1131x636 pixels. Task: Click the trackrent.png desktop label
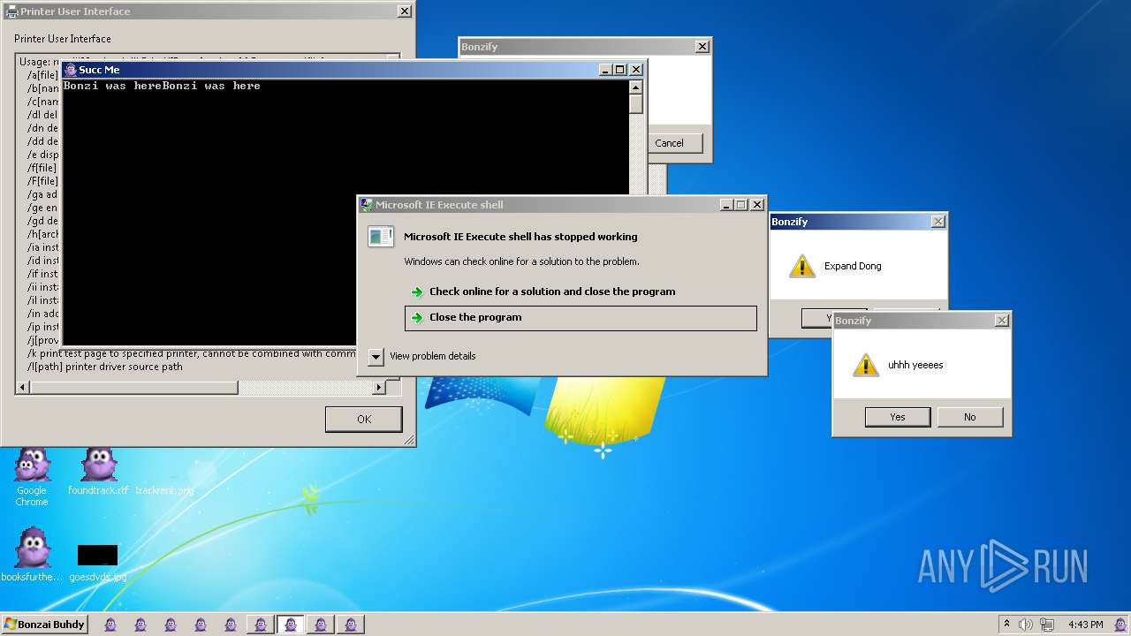(164, 490)
